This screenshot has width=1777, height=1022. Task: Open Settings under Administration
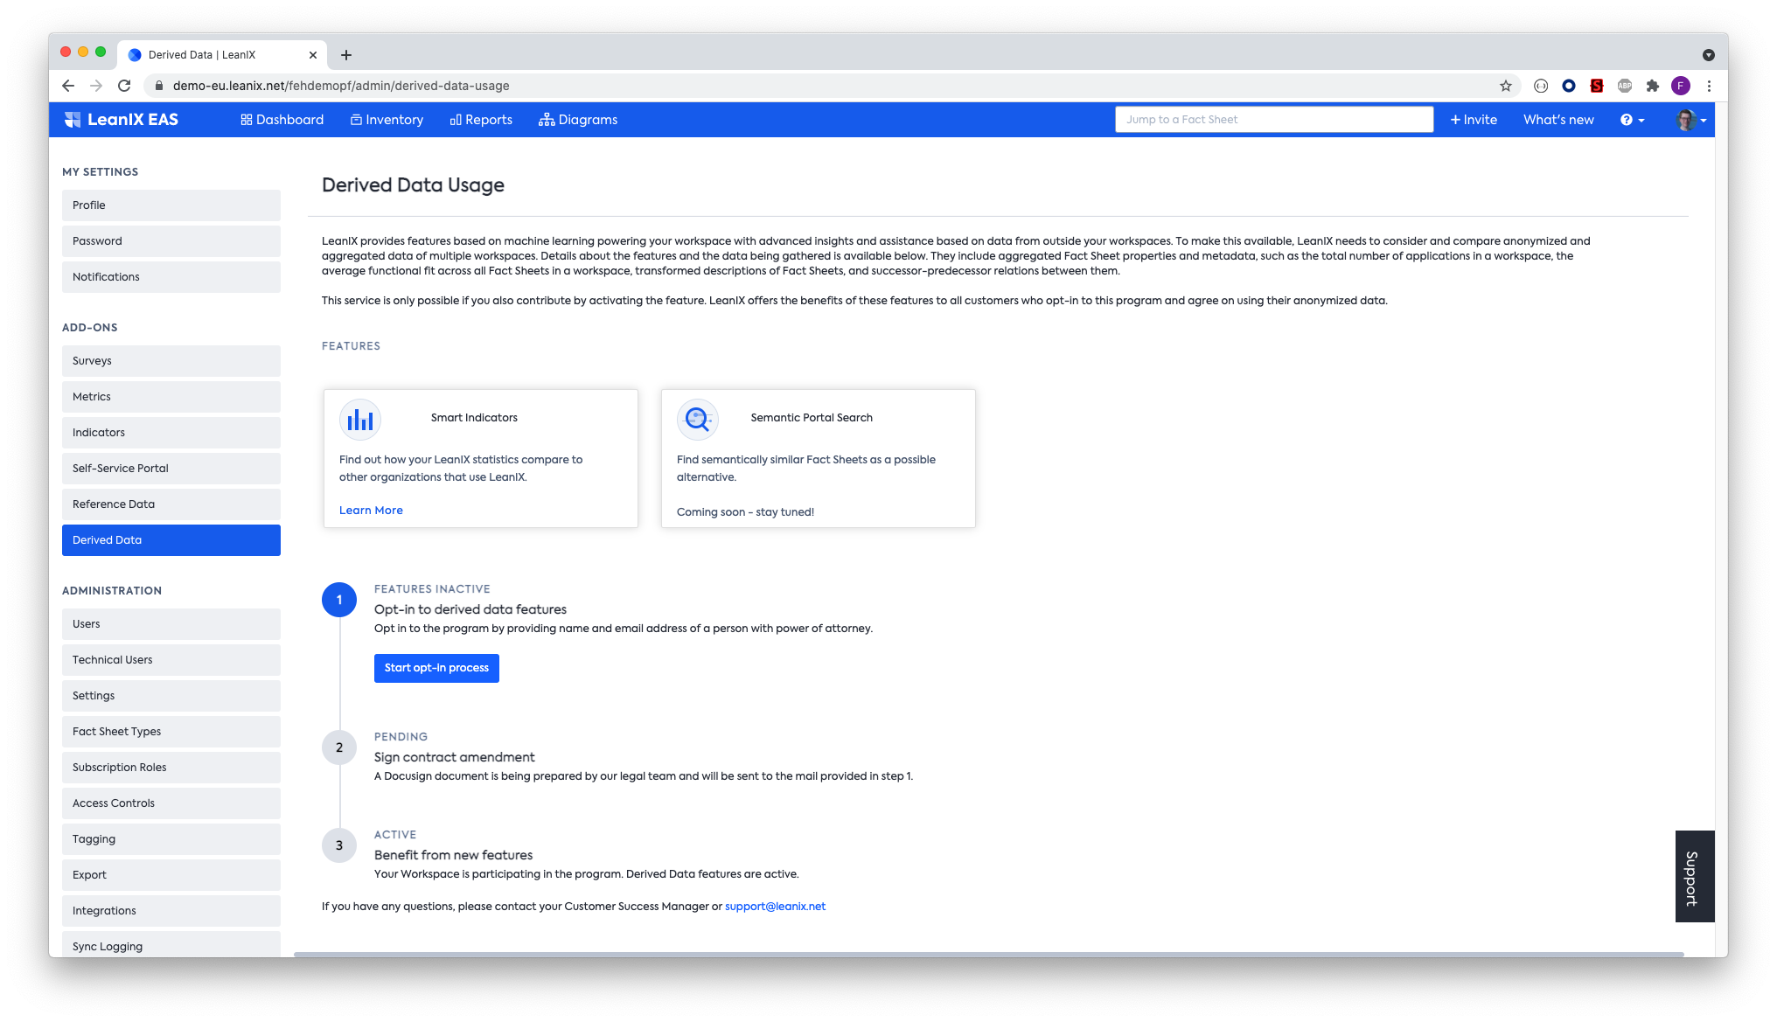(171, 696)
